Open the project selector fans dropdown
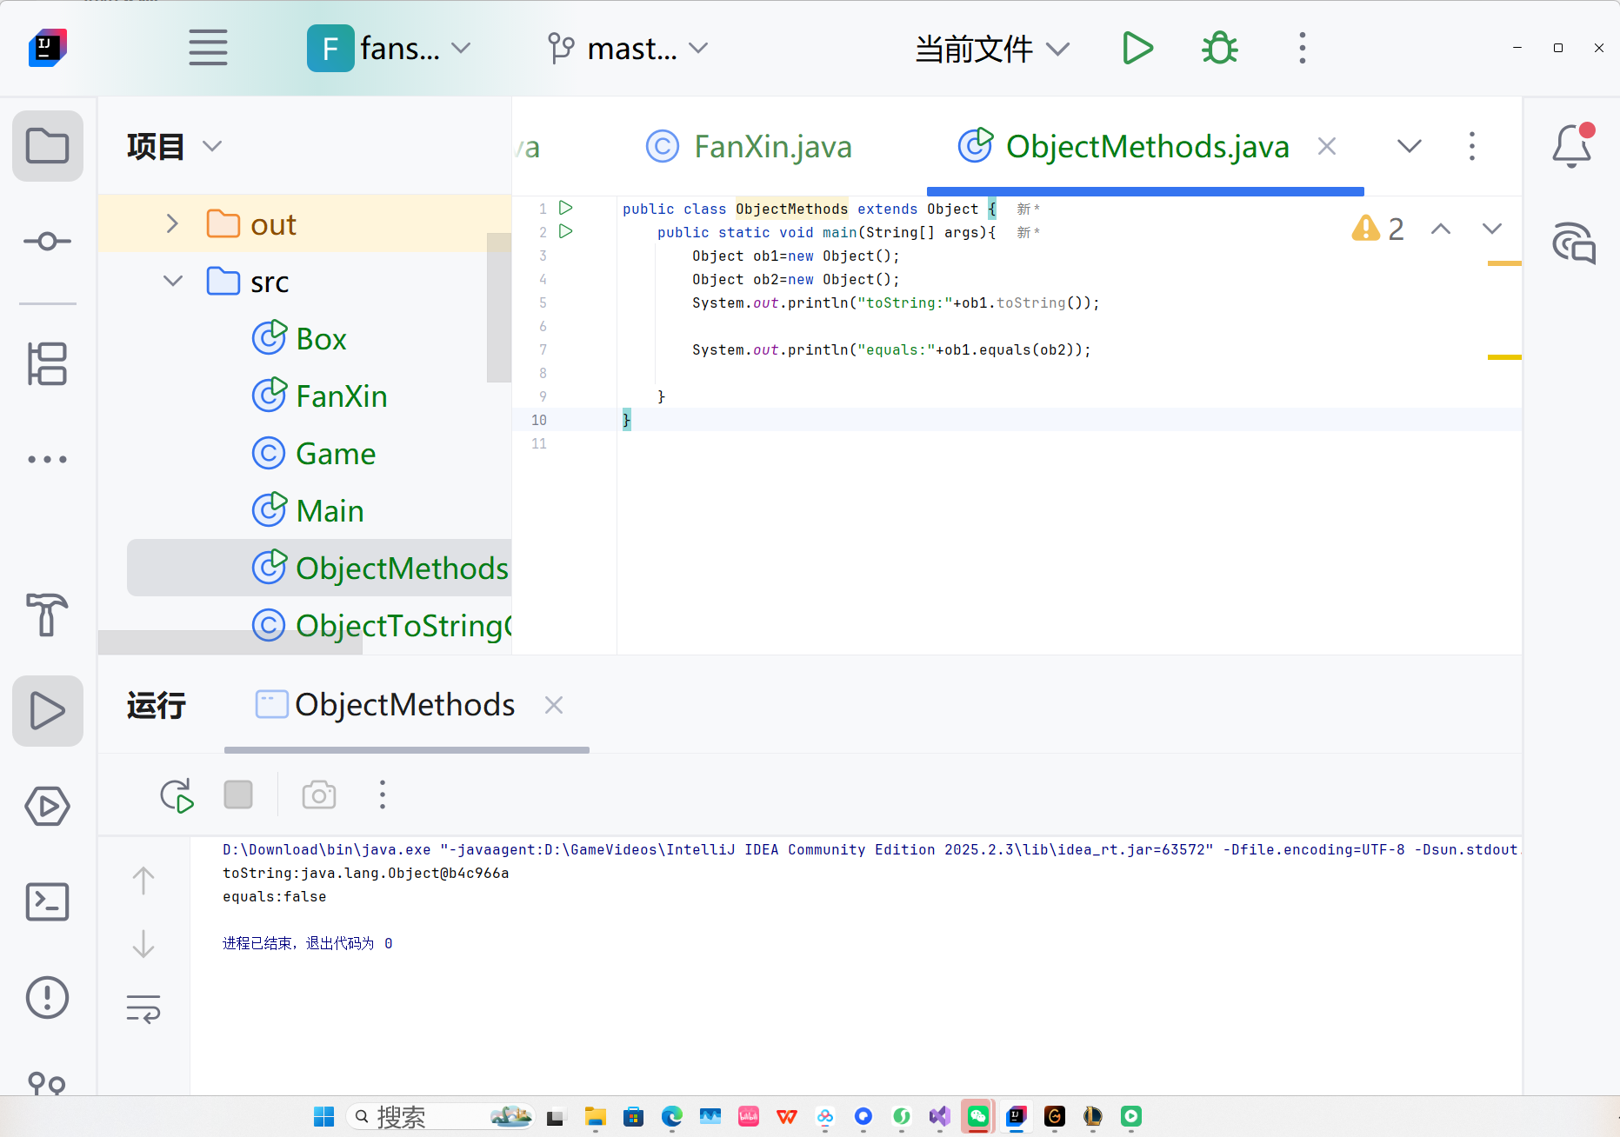 (390, 48)
